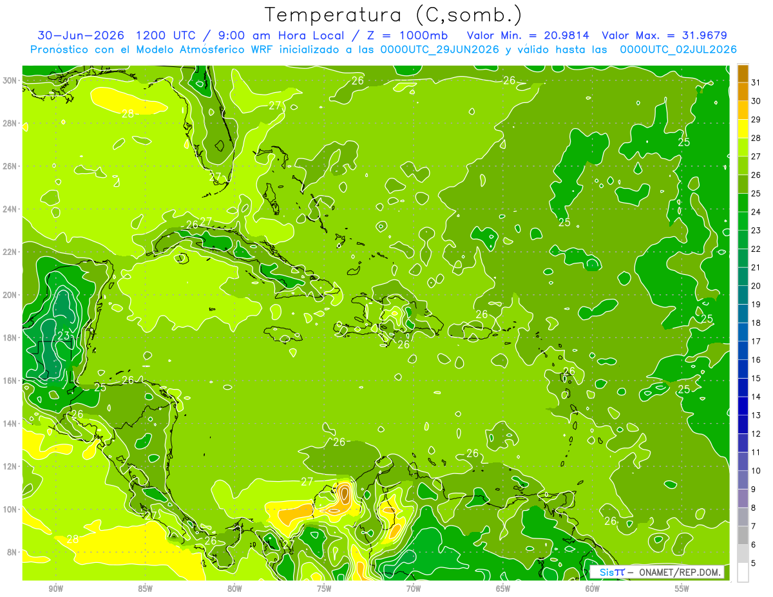Click longitude axis label "70W"
Image resolution: width=773 pixels, height=597 pixels.
[x=414, y=589]
